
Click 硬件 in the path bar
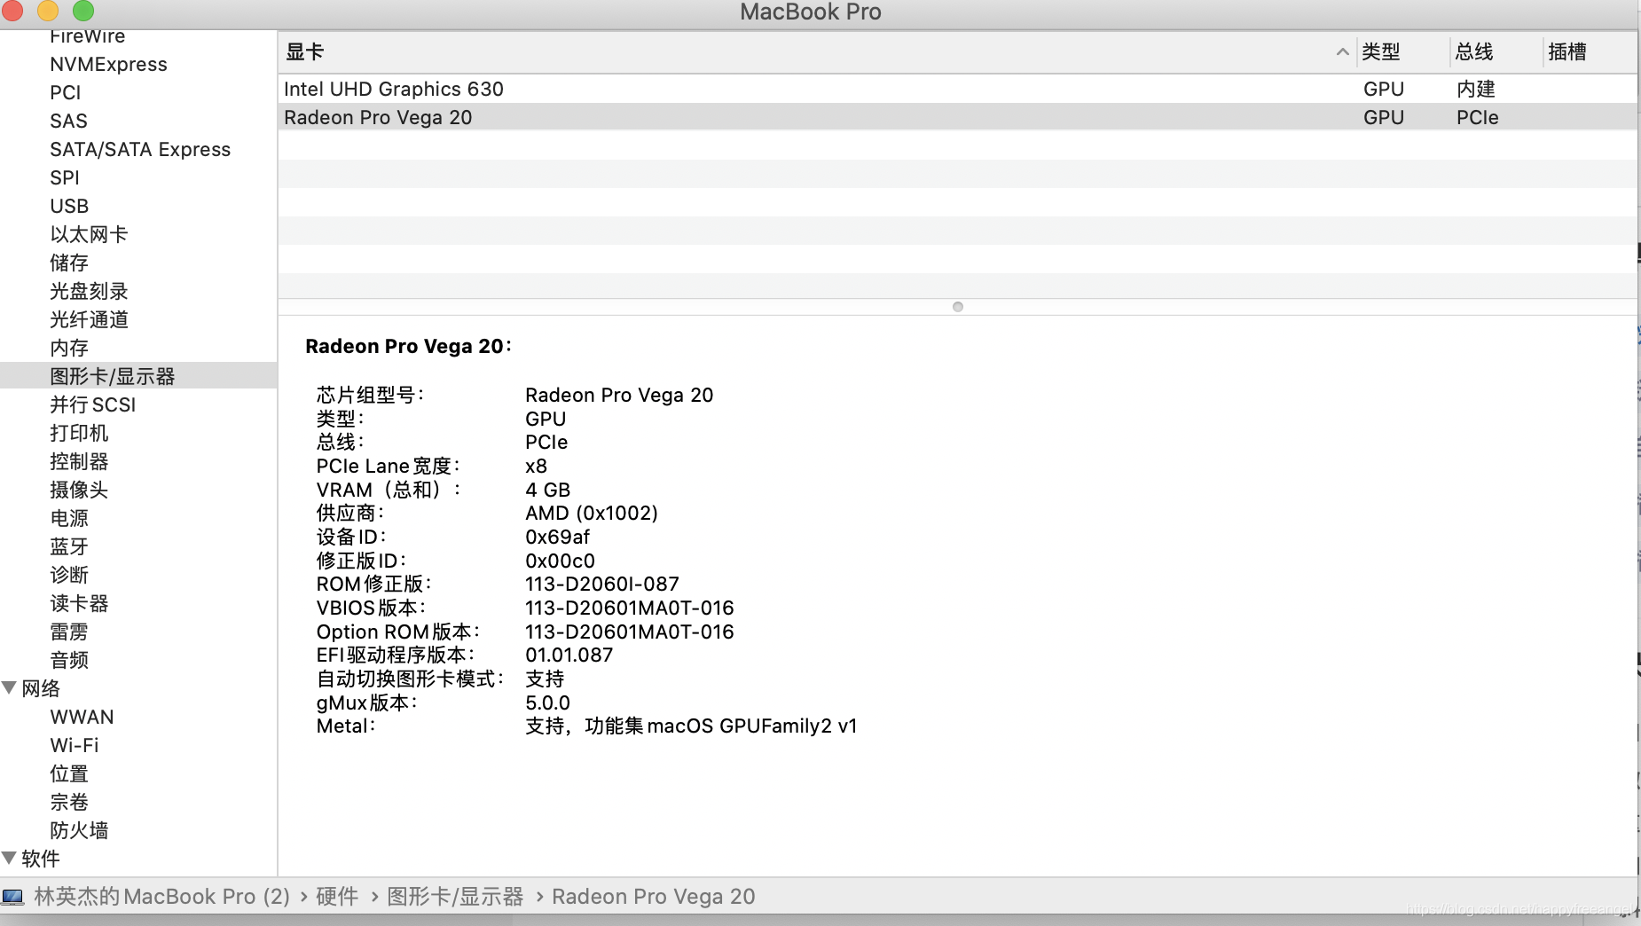tap(337, 897)
